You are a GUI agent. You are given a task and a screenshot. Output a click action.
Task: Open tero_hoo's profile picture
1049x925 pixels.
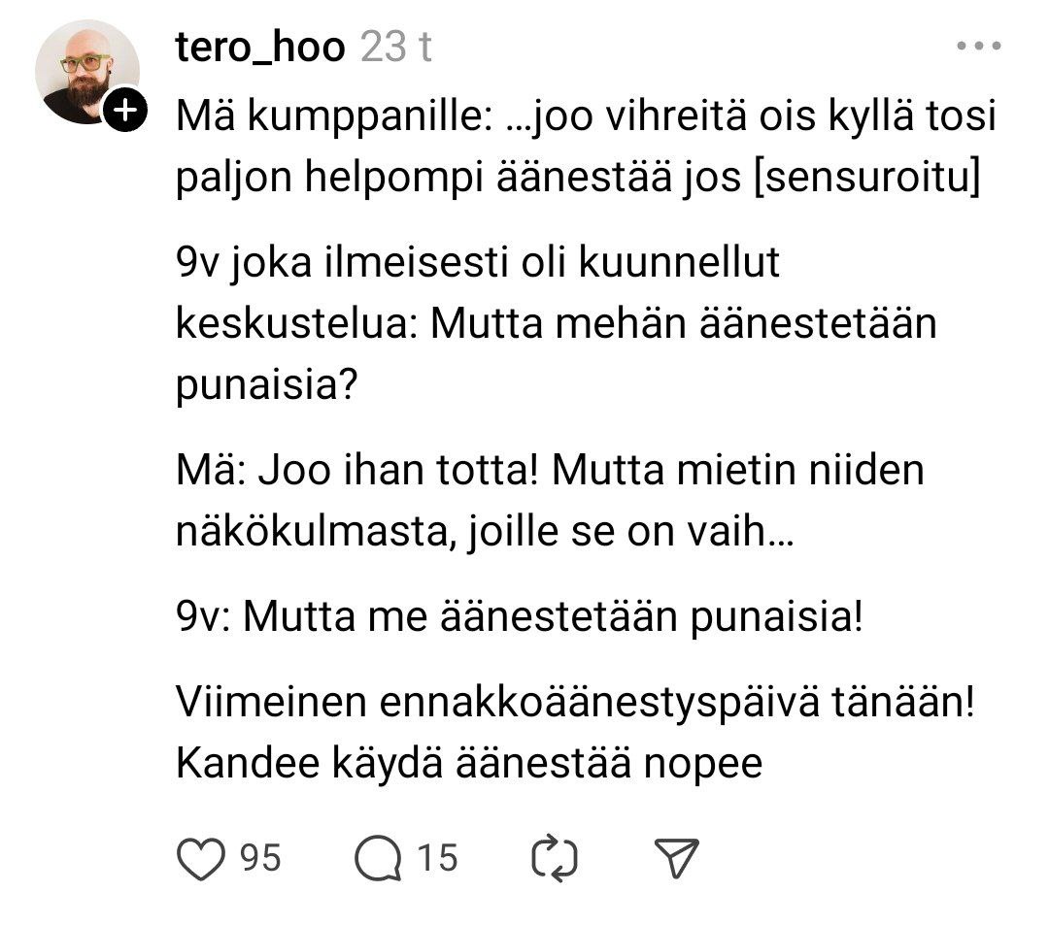[x=85, y=72]
